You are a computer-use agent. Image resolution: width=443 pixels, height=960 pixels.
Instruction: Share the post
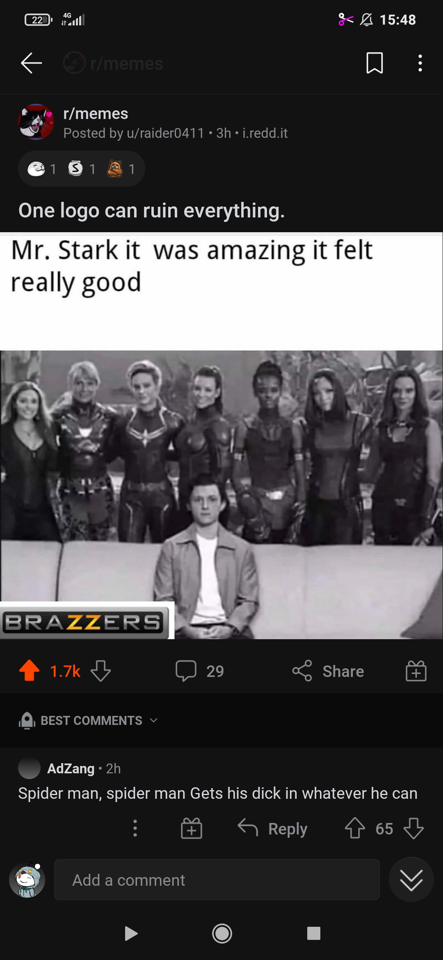(x=328, y=671)
